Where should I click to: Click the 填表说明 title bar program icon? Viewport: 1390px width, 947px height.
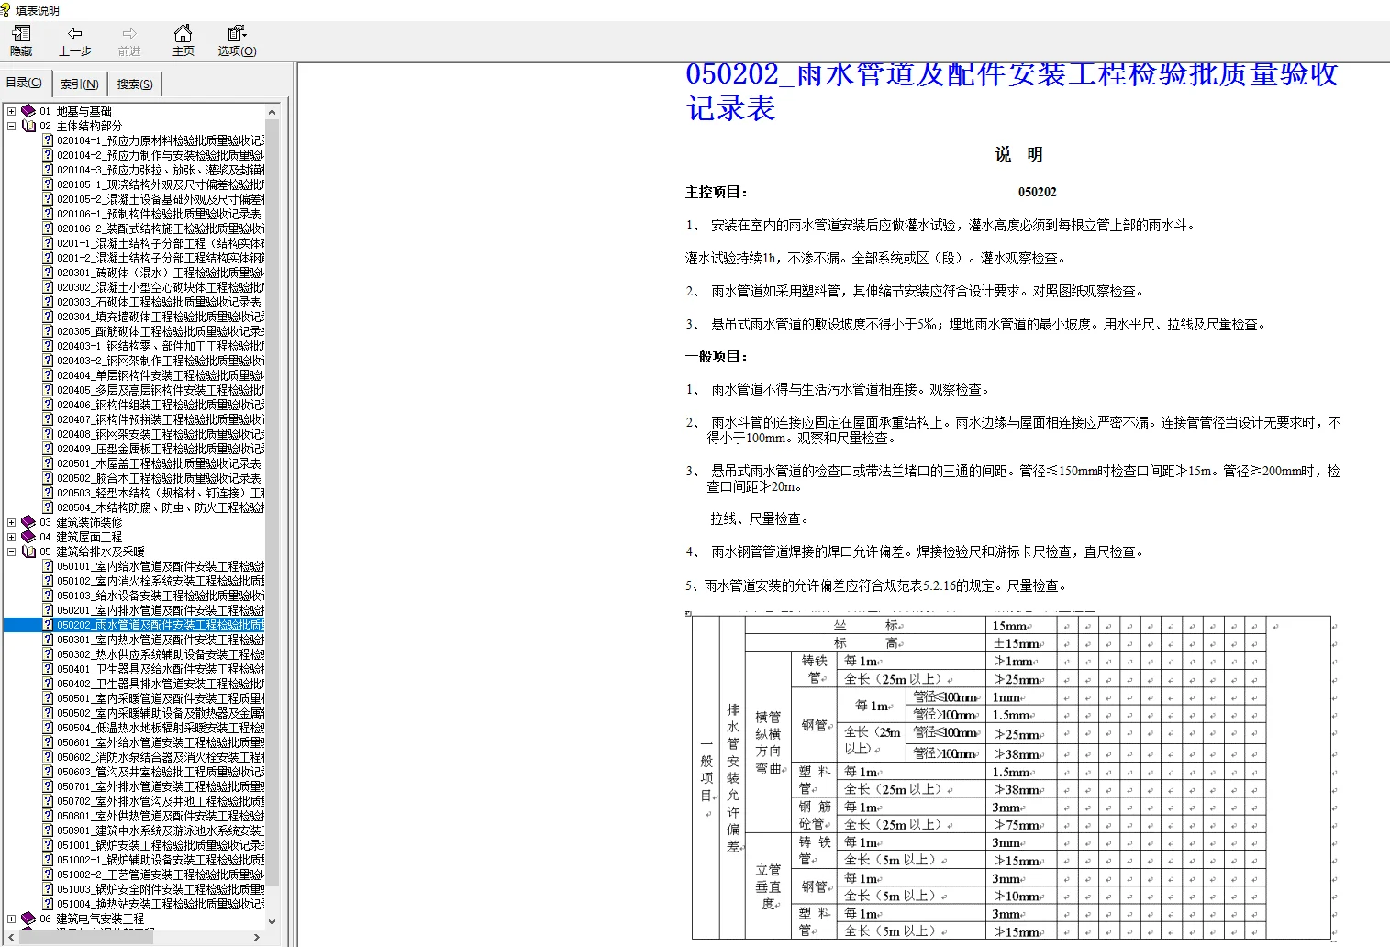click(7, 9)
